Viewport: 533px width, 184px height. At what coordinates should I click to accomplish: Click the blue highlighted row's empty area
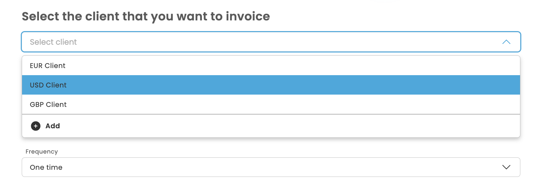292,85
